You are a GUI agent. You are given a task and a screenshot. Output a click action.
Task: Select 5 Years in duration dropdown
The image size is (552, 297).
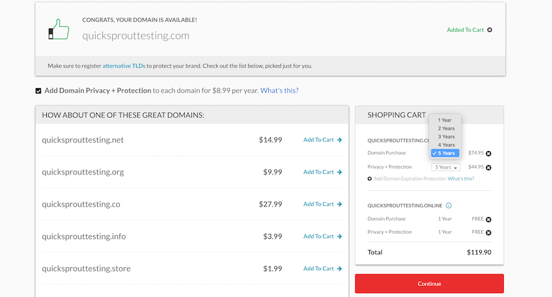445,153
